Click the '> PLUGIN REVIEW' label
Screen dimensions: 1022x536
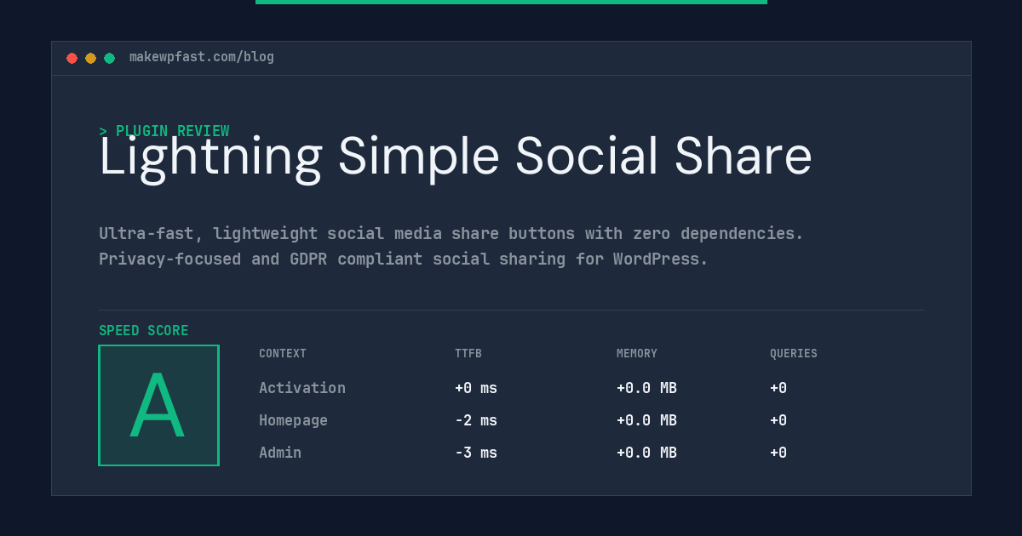tap(164, 131)
